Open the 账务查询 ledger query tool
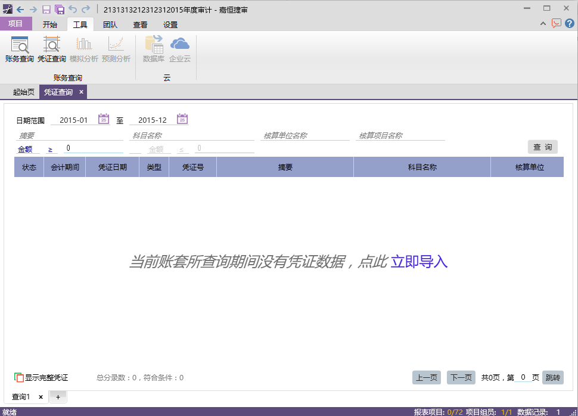 pyautogui.click(x=20, y=49)
